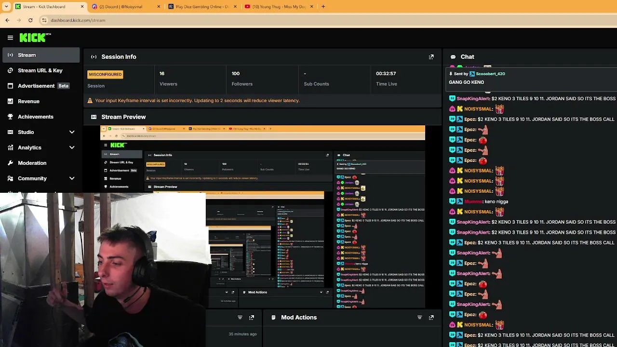Select the Stream sidebar item
The height and width of the screenshot is (347, 617).
(40, 55)
